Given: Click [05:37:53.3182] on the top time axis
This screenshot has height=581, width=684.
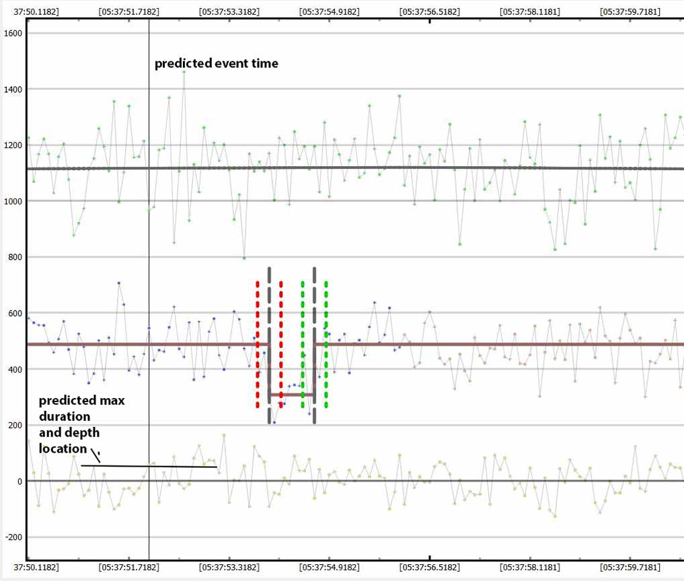Looking at the screenshot, I should point(229,12).
